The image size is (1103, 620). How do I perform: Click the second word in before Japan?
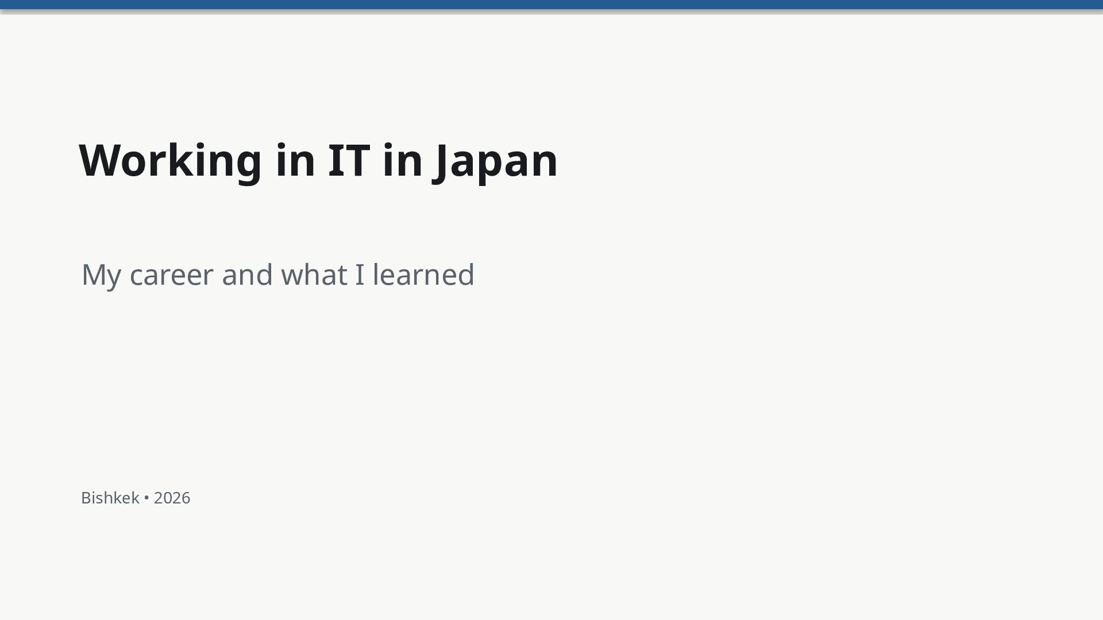point(403,160)
